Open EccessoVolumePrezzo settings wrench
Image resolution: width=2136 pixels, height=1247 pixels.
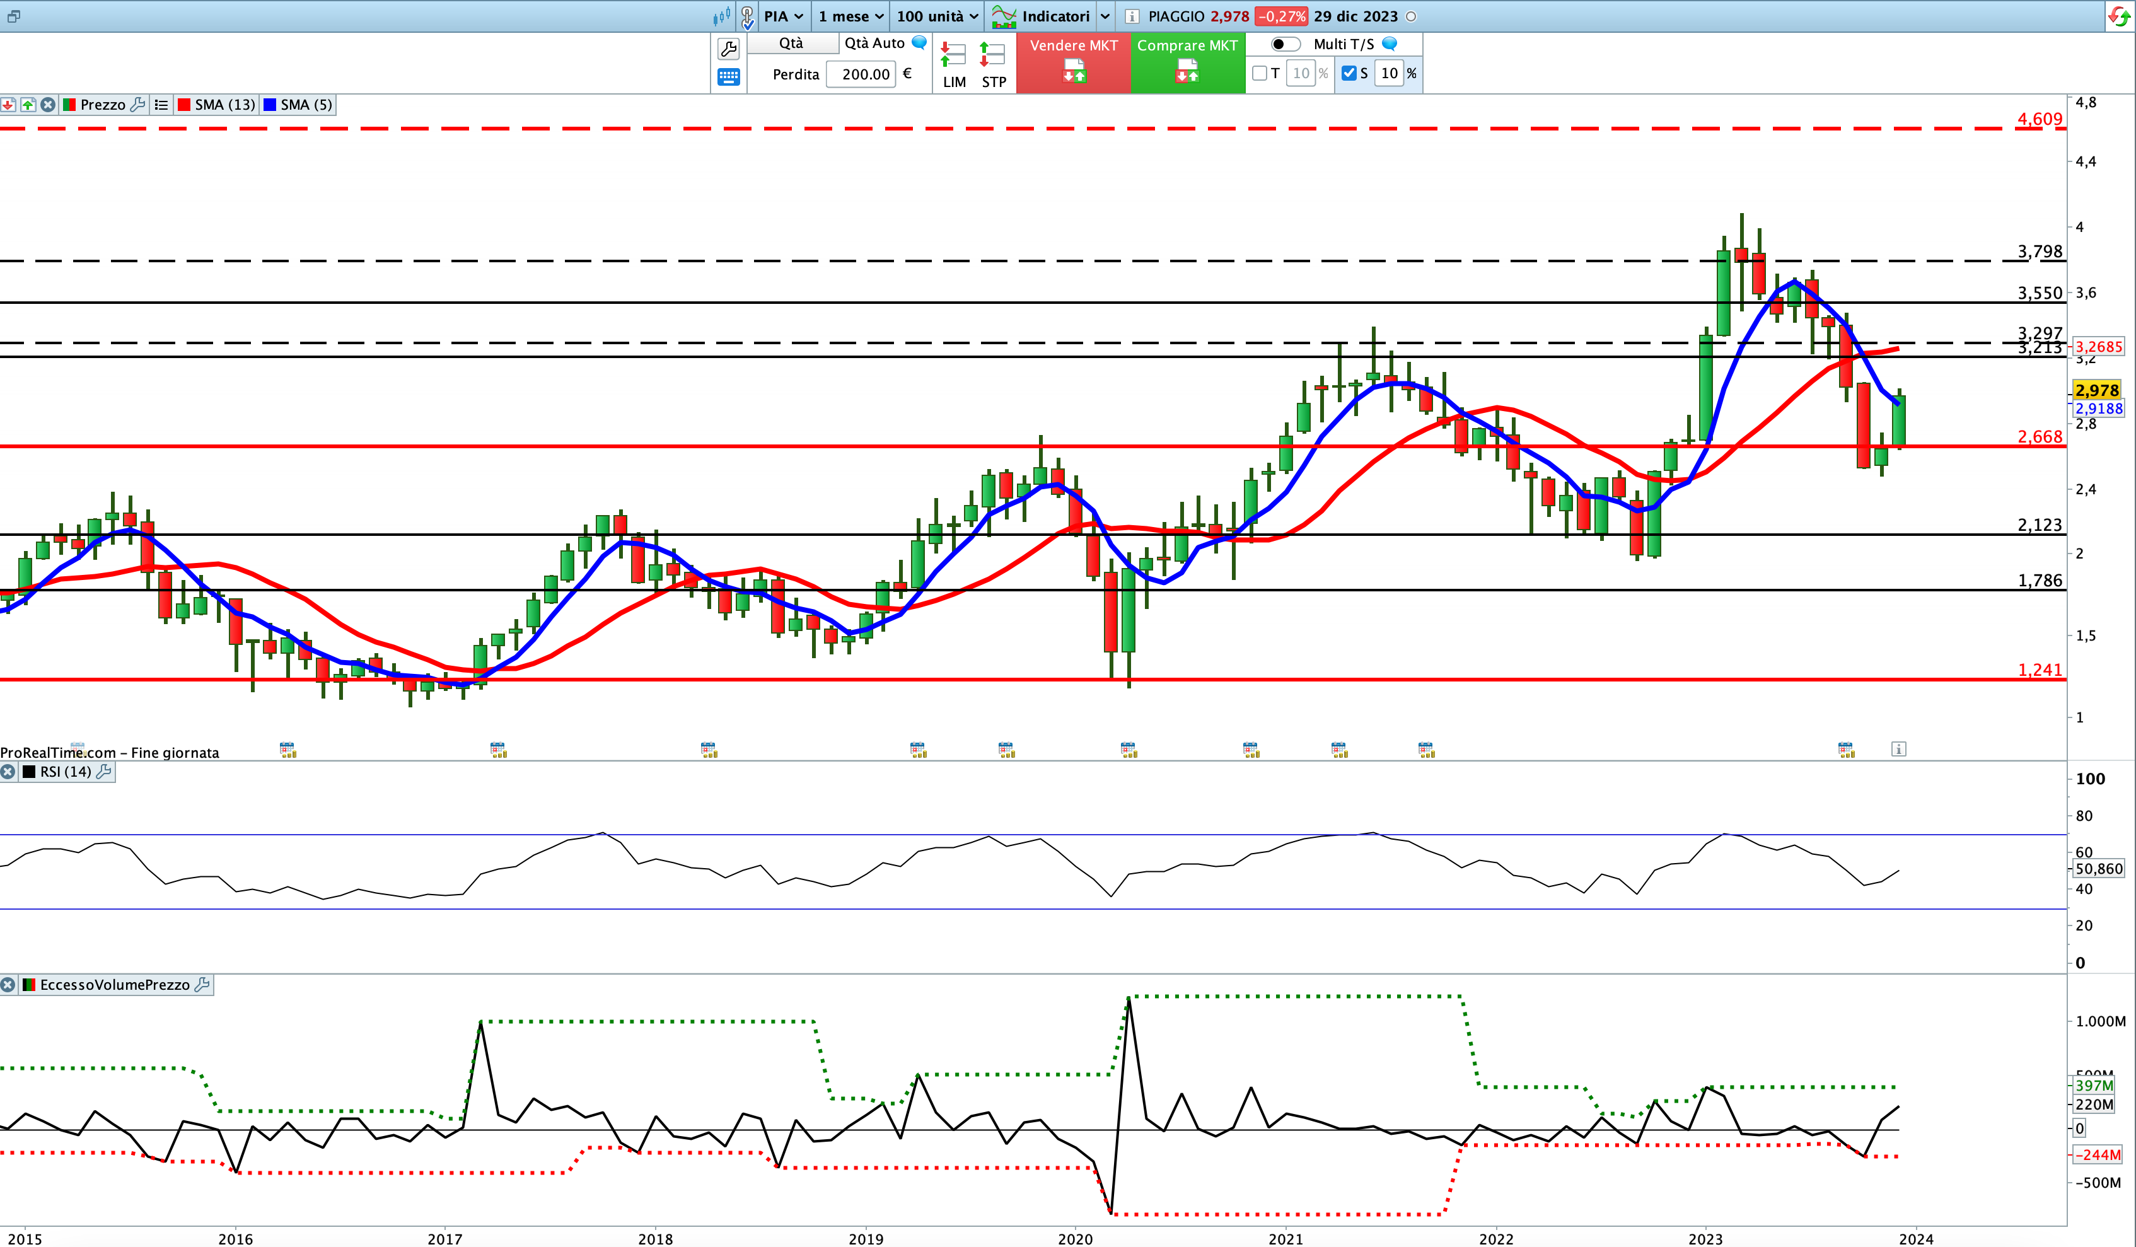click(202, 985)
